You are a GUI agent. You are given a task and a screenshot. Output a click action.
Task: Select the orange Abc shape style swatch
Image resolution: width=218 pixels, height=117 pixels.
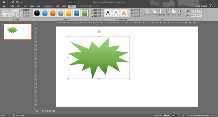53,13
